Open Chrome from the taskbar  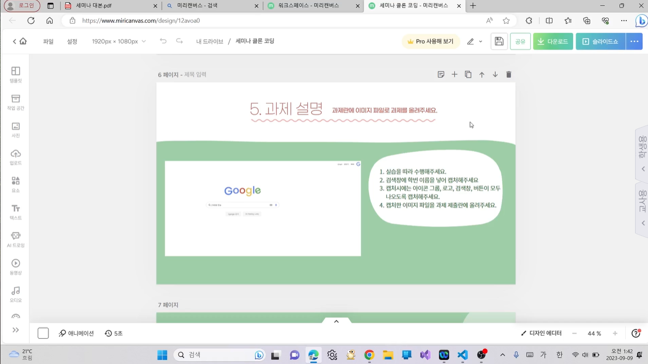[369, 355]
